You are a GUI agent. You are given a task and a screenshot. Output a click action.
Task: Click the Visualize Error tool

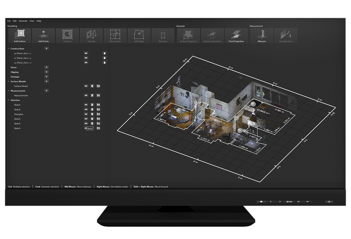286,36
